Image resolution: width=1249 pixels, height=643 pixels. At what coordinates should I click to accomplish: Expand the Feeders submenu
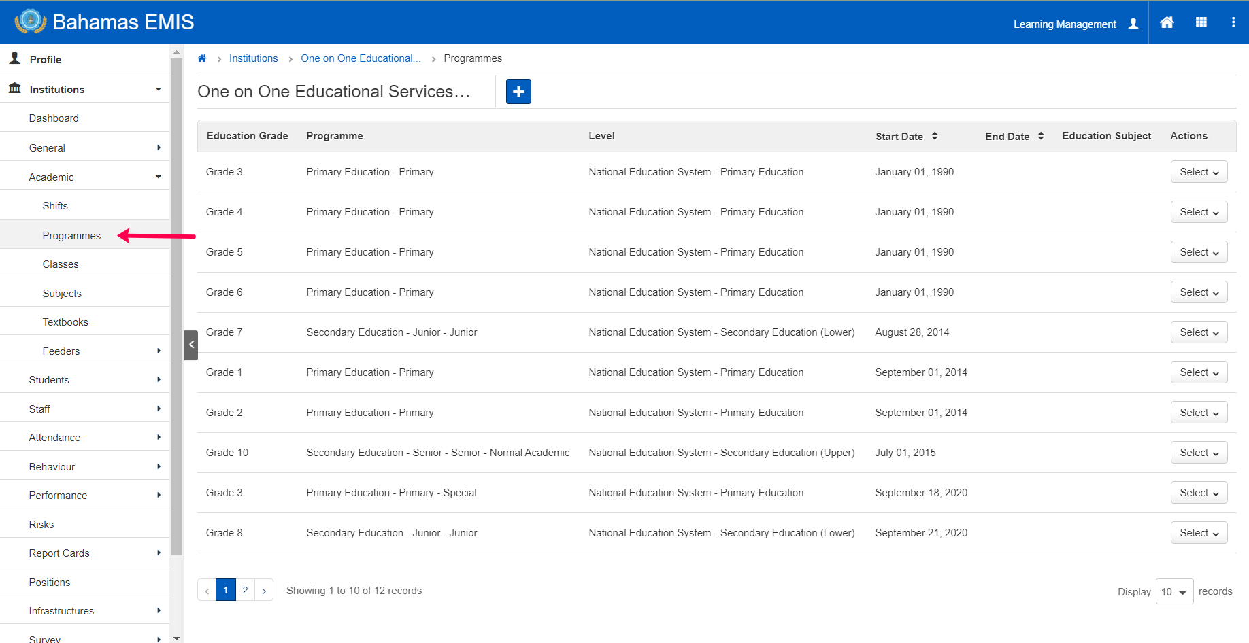coord(85,351)
